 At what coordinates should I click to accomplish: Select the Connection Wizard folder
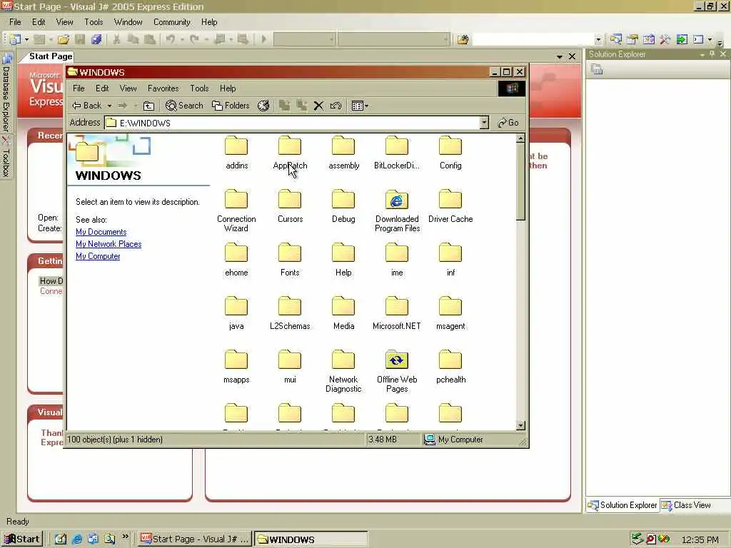(236, 210)
